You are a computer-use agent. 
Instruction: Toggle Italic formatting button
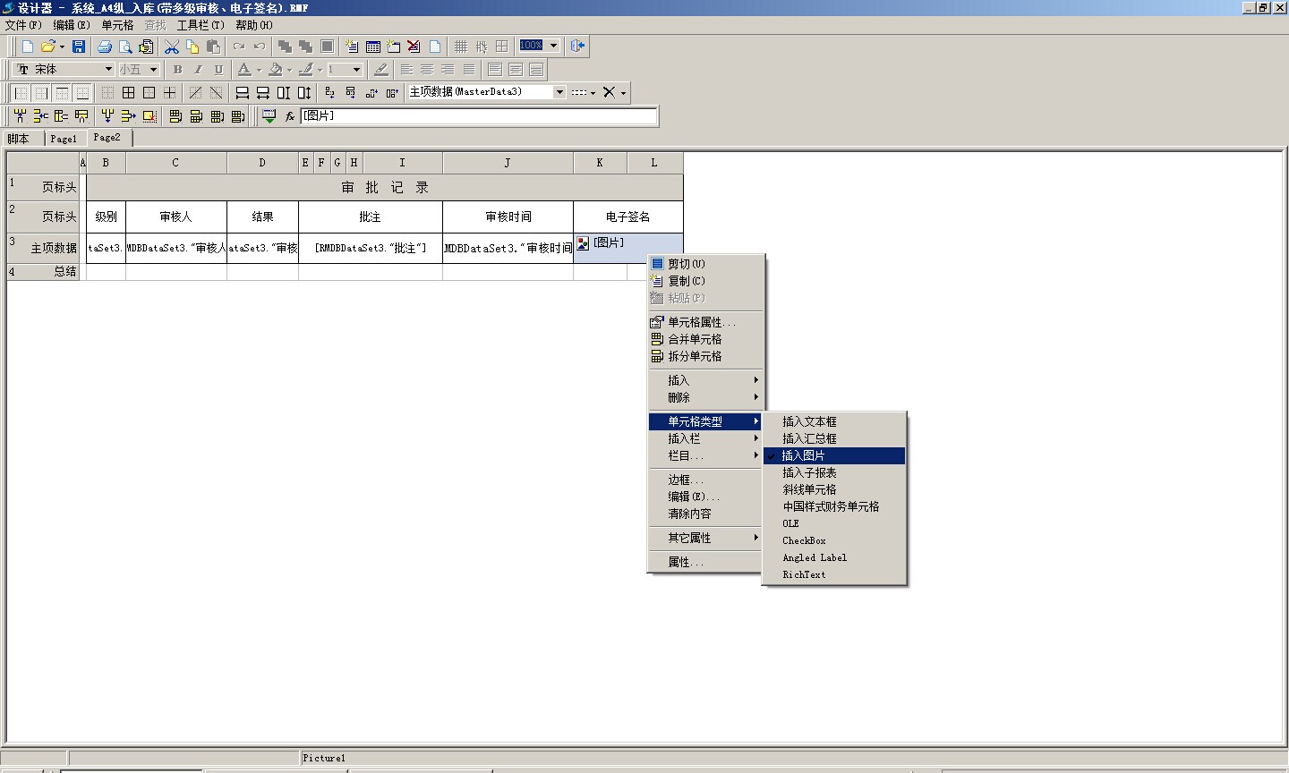(x=198, y=70)
